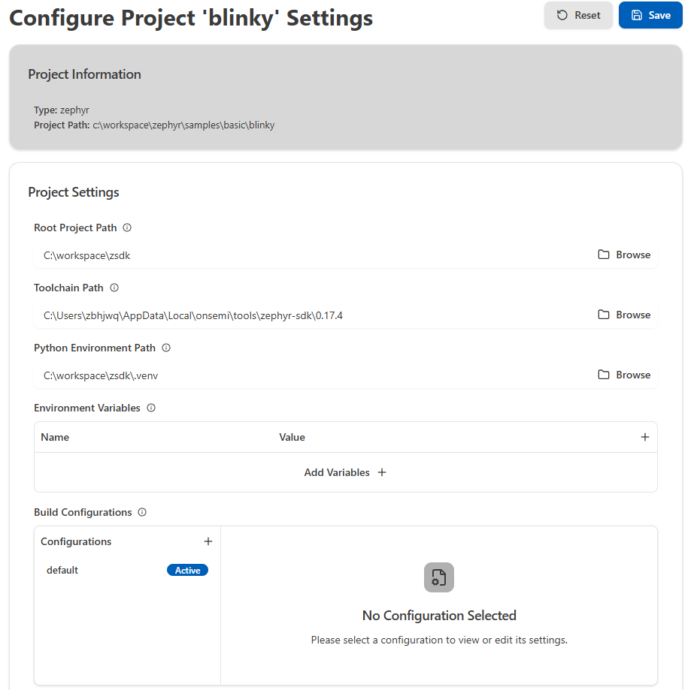Click the Add Variables button
The image size is (700, 690).
pos(345,472)
